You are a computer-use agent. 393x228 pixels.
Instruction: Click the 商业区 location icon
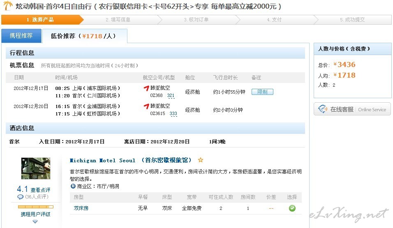click(x=73, y=186)
